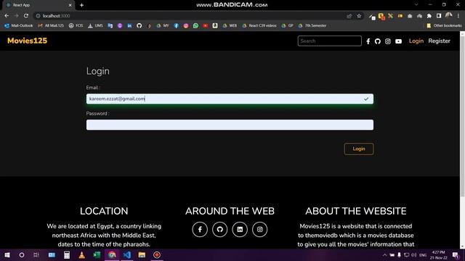Screen dimensions: 465x261
Task: Open Facebook circle icon in footer
Action: [x=200, y=229]
